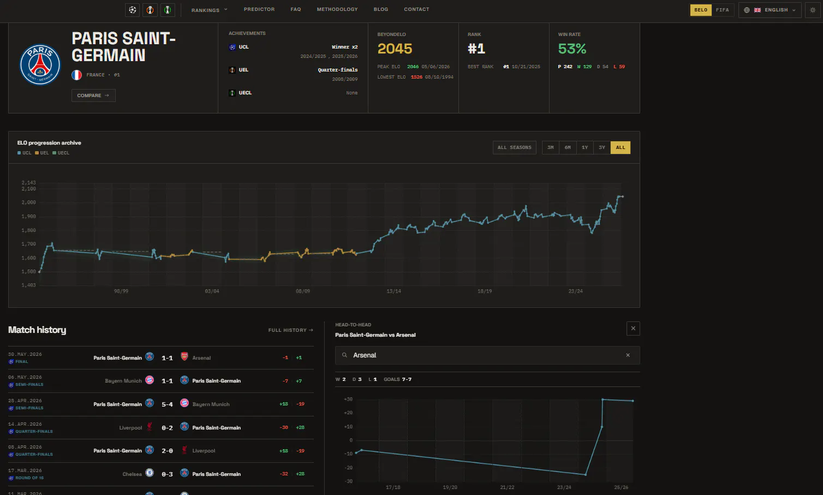Set chart range to 3M
Viewport: 823px width, 495px height.
point(551,147)
